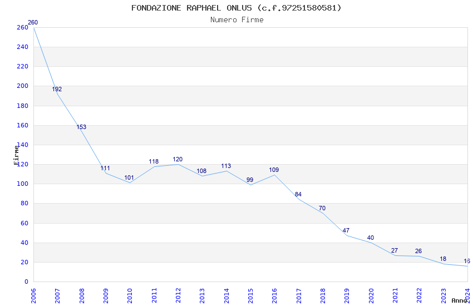Select the data label 70
473x306 pixels.
(322, 208)
